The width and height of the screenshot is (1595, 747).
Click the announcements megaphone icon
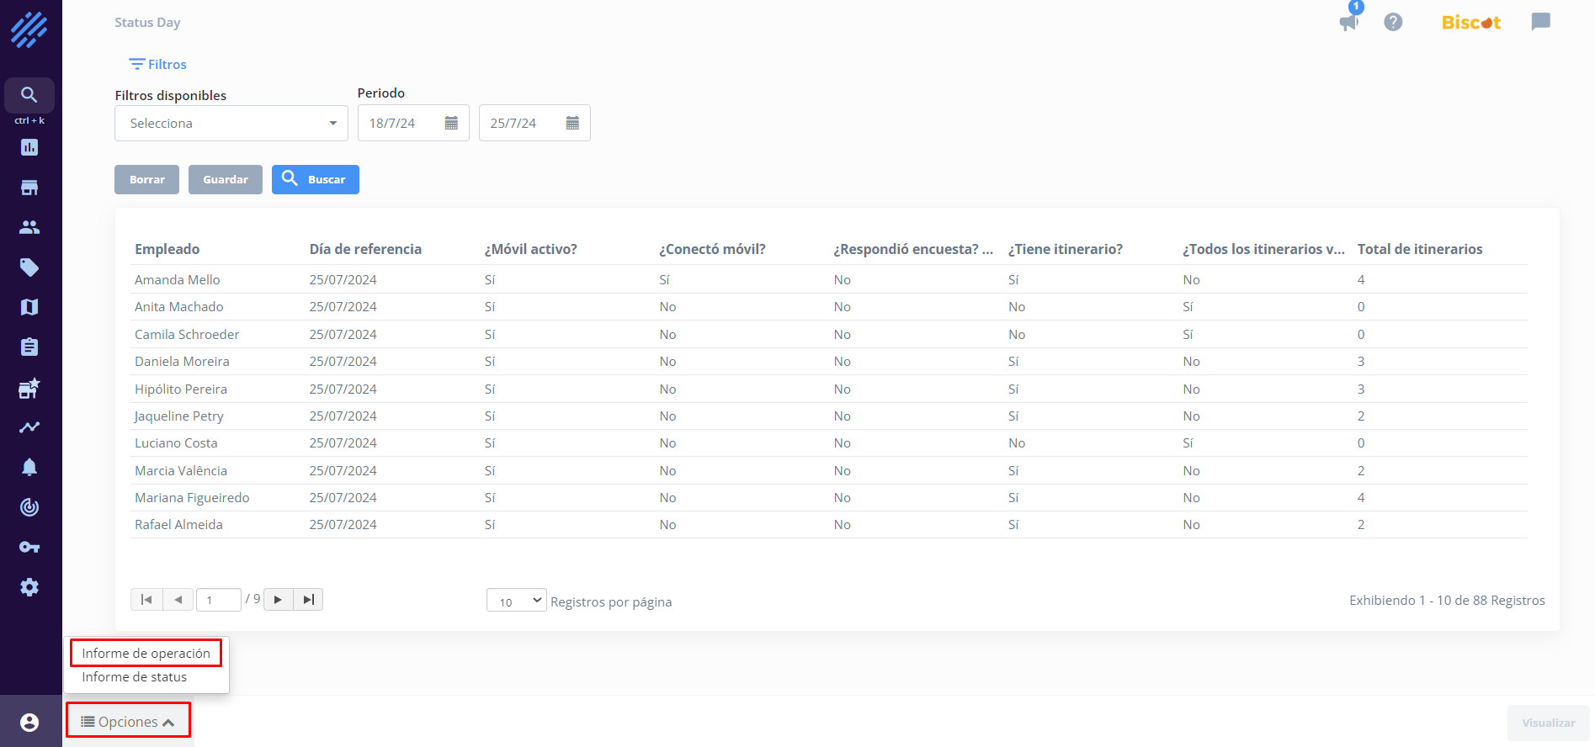(1348, 22)
